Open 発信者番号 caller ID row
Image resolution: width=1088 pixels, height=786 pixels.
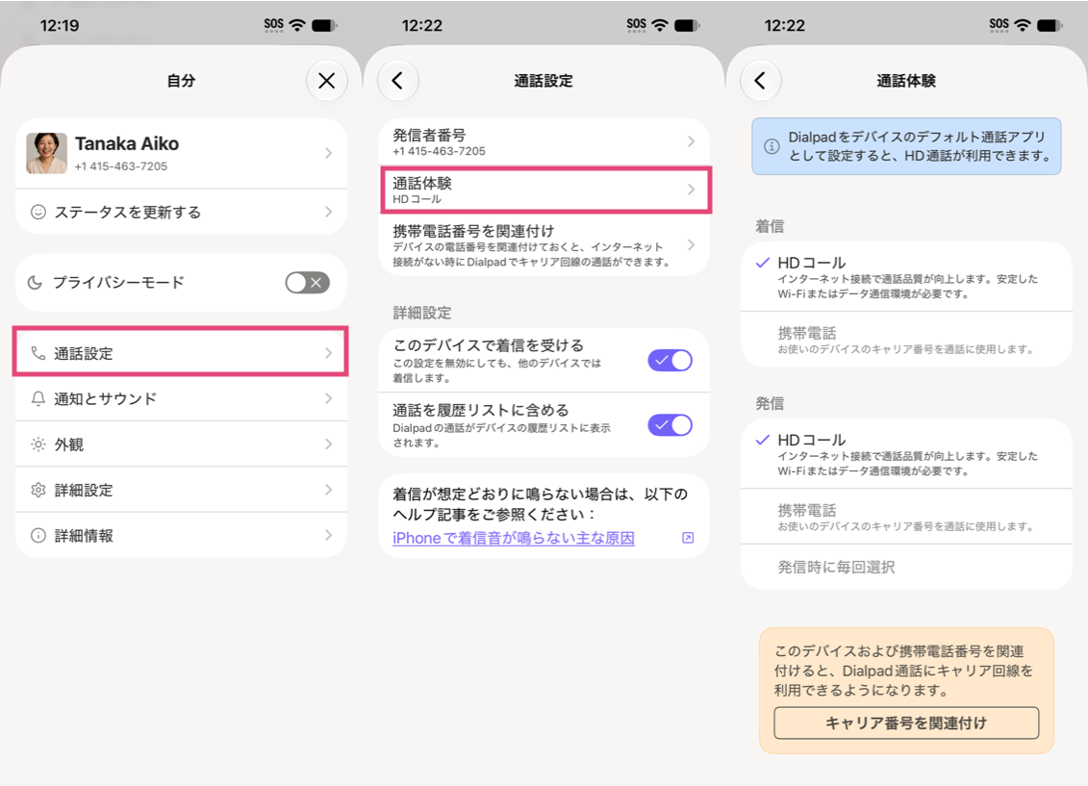point(544,141)
